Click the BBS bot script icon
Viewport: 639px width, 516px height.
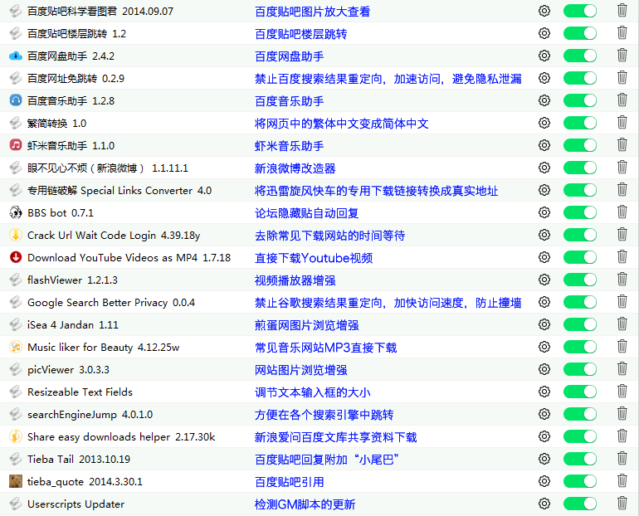(x=16, y=212)
